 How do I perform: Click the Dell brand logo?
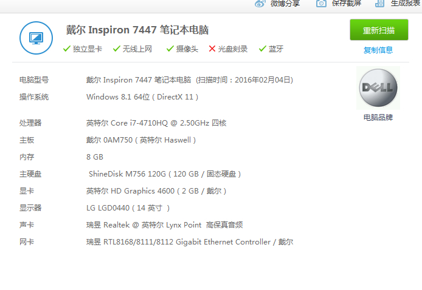point(378,88)
